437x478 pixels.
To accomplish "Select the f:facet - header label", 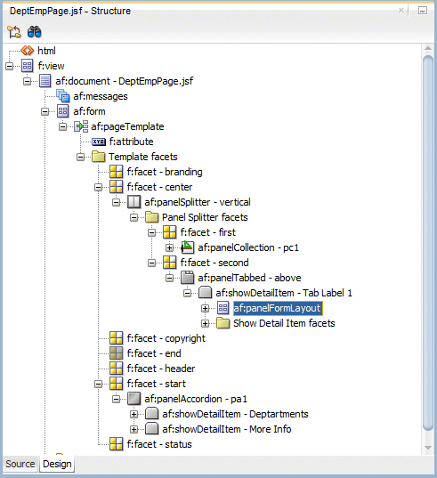I will pyautogui.click(x=161, y=369).
